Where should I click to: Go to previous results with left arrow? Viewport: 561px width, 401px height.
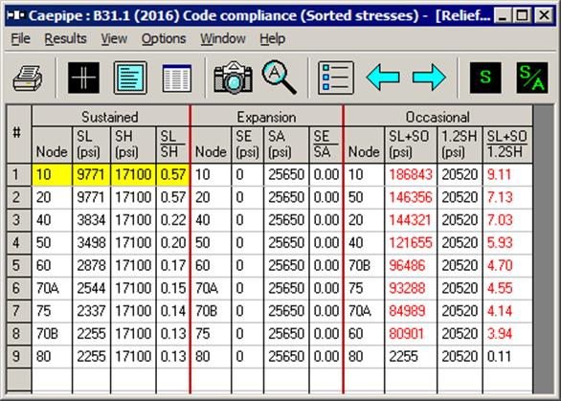(x=383, y=77)
